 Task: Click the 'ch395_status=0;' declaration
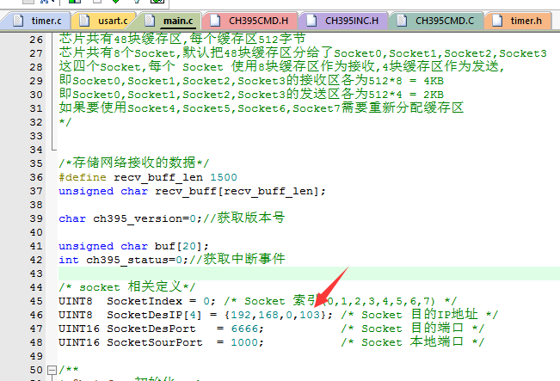[x=137, y=260]
